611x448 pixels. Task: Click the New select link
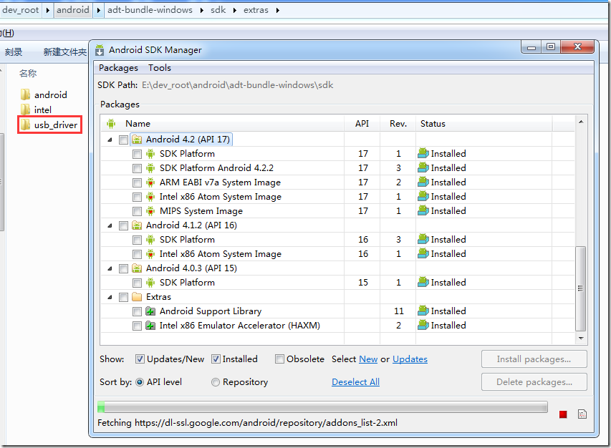coord(368,359)
